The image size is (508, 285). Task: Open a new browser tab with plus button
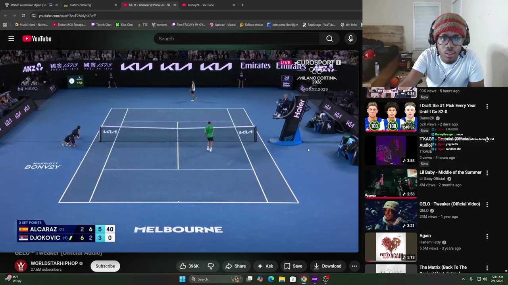click(243, 5)
